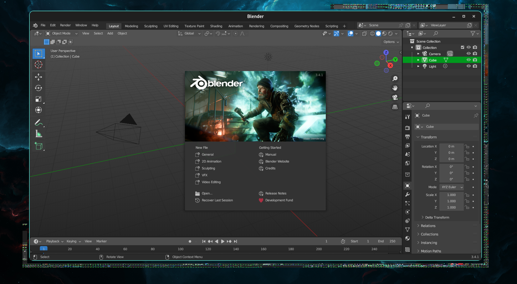Open Render Properties with the camera icon
Image resolution: width=517 pixels, height=284 pixels.
click(x=407, y=128)
